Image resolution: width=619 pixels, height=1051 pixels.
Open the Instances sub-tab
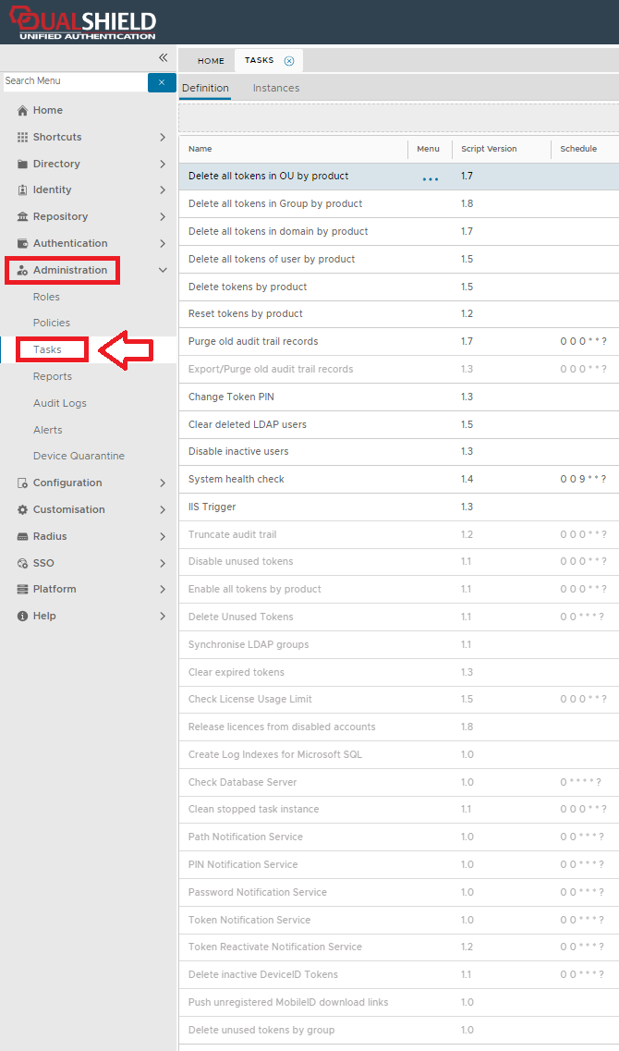click(276, 89)
